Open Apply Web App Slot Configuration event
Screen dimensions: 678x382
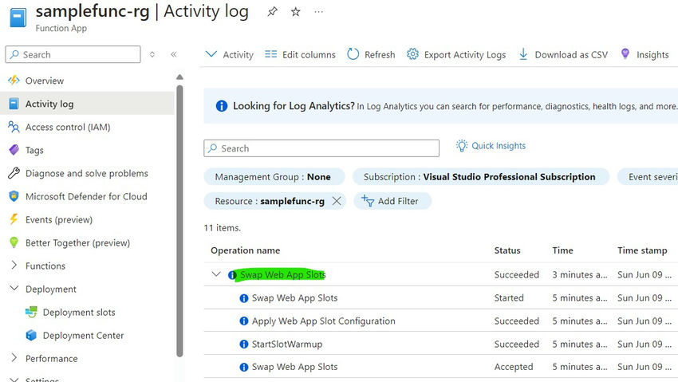click(323, 321)
